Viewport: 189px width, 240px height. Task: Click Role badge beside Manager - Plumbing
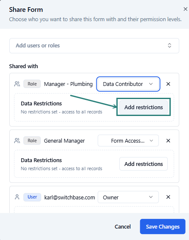[x=32, y=84]
